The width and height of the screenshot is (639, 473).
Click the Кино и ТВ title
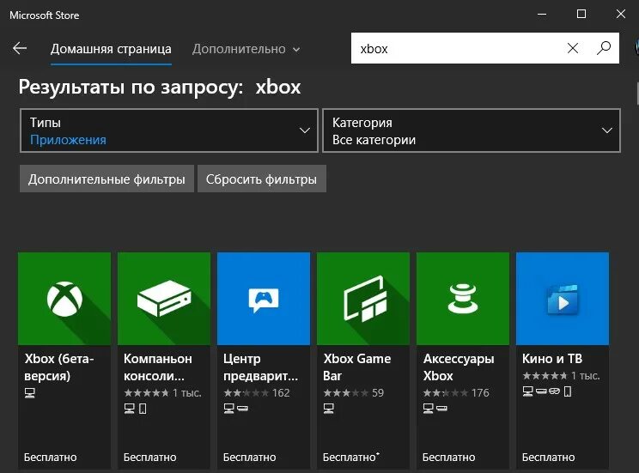(552, 359)
